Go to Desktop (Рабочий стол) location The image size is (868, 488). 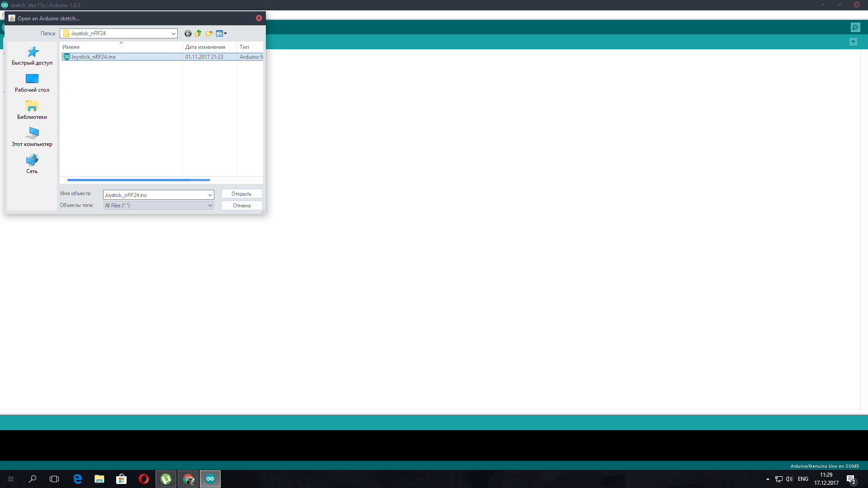[32, 83]
